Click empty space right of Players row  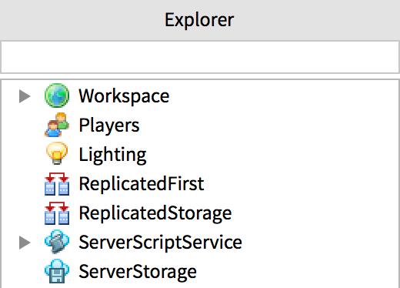(x=269, y=126)
